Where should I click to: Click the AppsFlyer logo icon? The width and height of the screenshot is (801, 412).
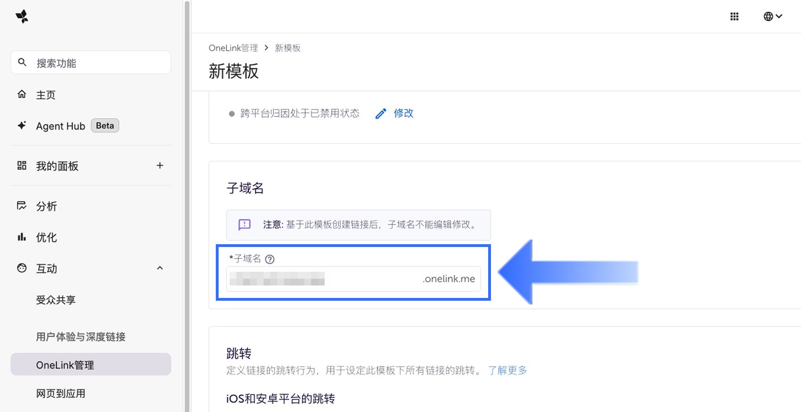pos(22,16)
